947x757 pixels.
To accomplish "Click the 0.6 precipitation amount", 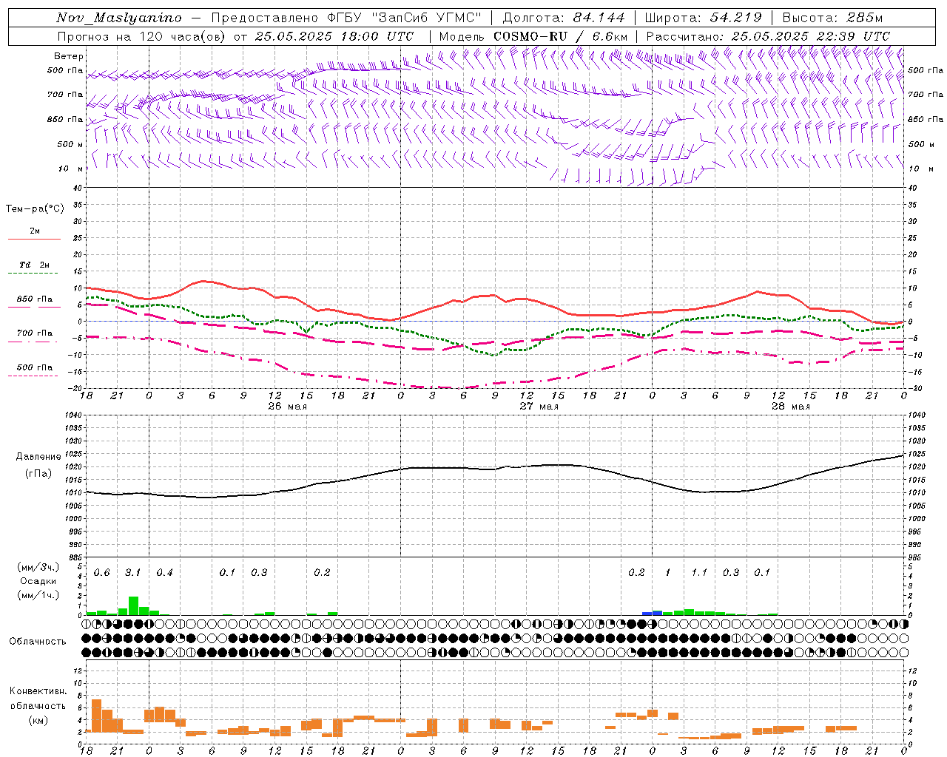I will click(x=101, y=573).
